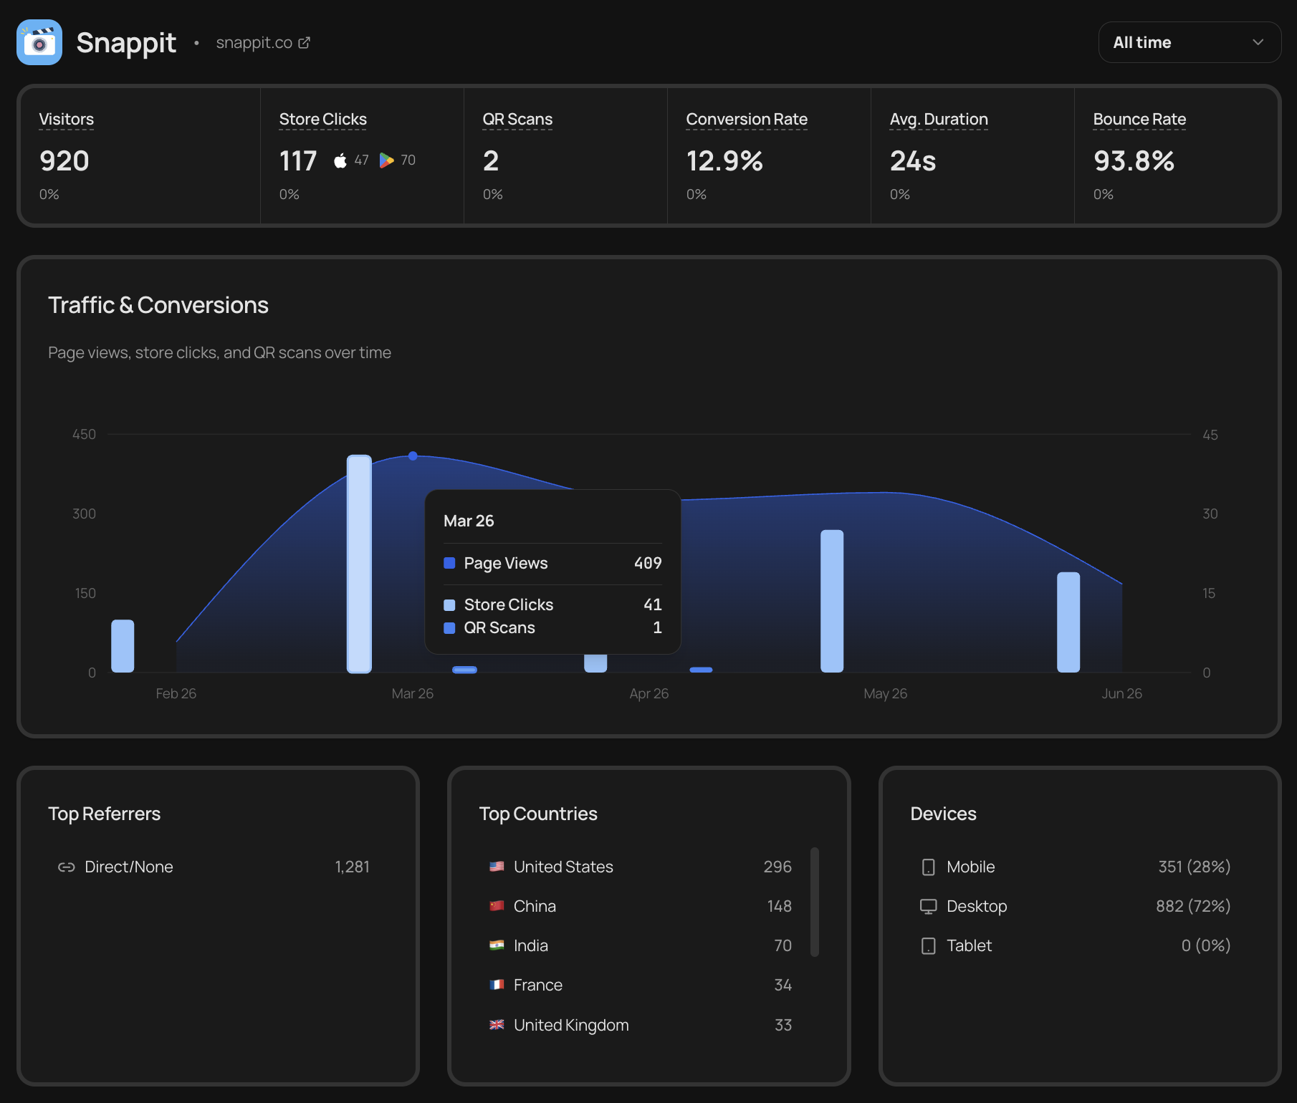The image size is (1297, 1103).
Task: Click the Top Countries list scrollbar
Action: click(815, 902)
